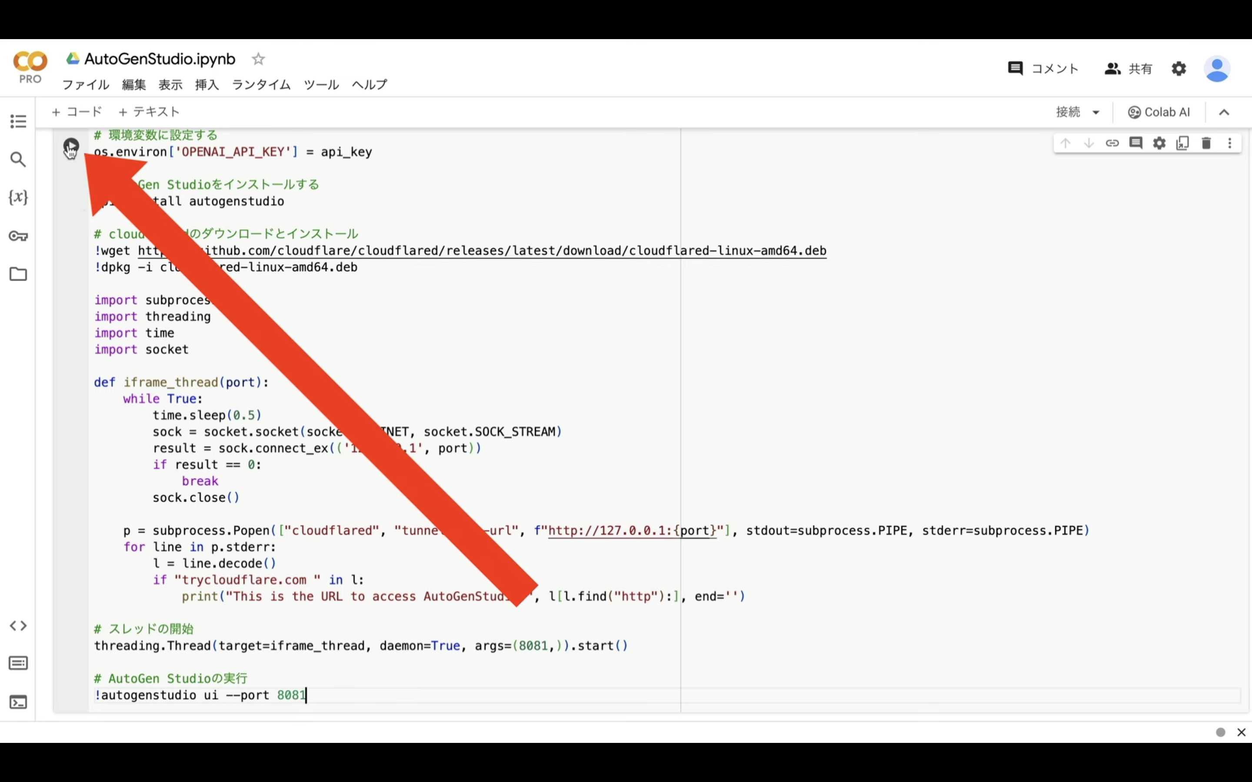Viewport: 1252px width, 782px height.
Task: Open the ヘルプ menu
Action: coord(370,84)
